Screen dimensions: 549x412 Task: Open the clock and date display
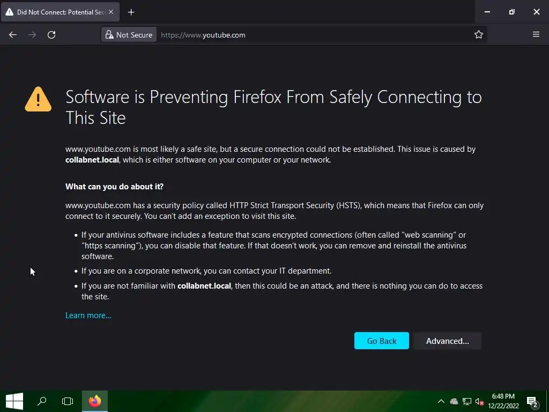tap(503, 401)
